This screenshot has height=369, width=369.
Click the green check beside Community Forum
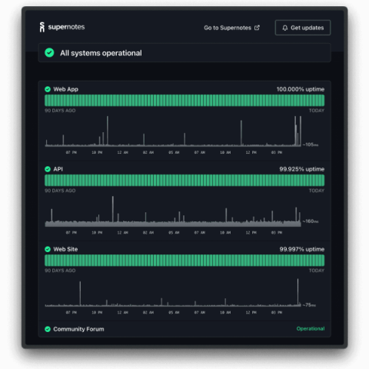click(48, 329)
